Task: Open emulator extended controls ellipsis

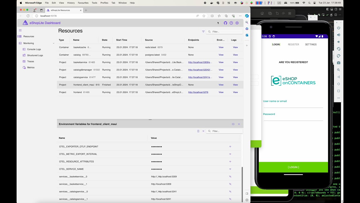Action: click(339, 98)
